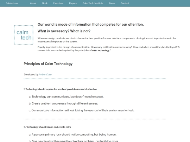Follow the Amber Case author link
The width and height of the screenshot is (190, 142).
[x=45, y=74]
